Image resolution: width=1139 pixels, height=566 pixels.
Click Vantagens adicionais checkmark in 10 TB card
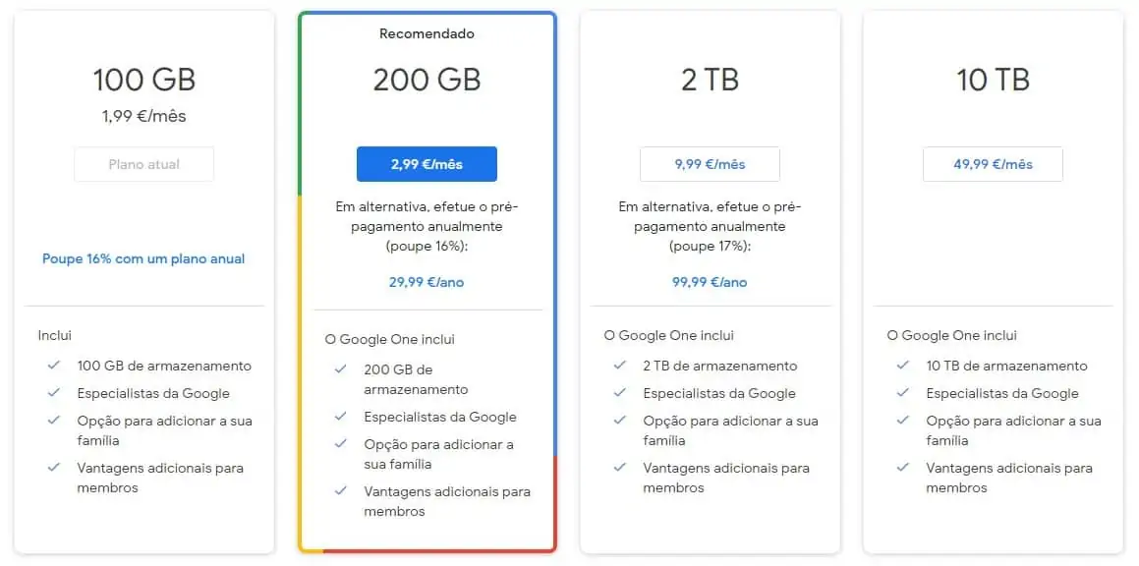[x=903, y=468]
